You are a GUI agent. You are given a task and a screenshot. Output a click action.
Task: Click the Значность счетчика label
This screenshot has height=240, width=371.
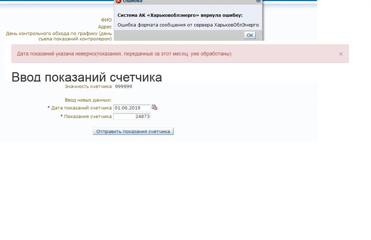click(88, 87)
